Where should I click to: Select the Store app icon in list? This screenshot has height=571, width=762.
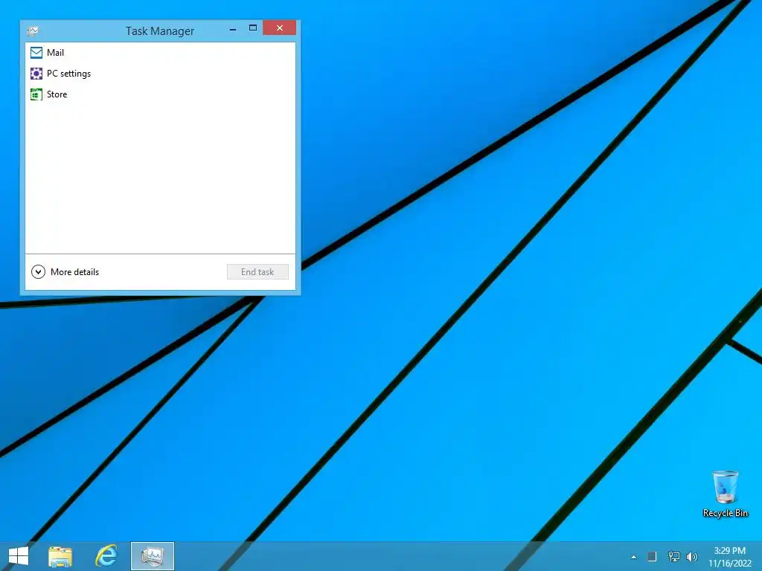point(36,94)
